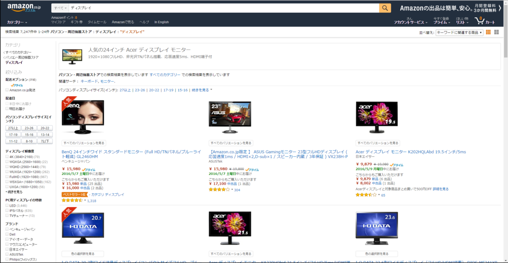Click related search キーボード link
The image size is (508, 263).
coord(89,81)
